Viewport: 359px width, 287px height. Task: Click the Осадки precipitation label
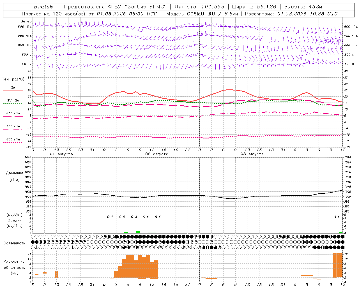pos(15,220)
